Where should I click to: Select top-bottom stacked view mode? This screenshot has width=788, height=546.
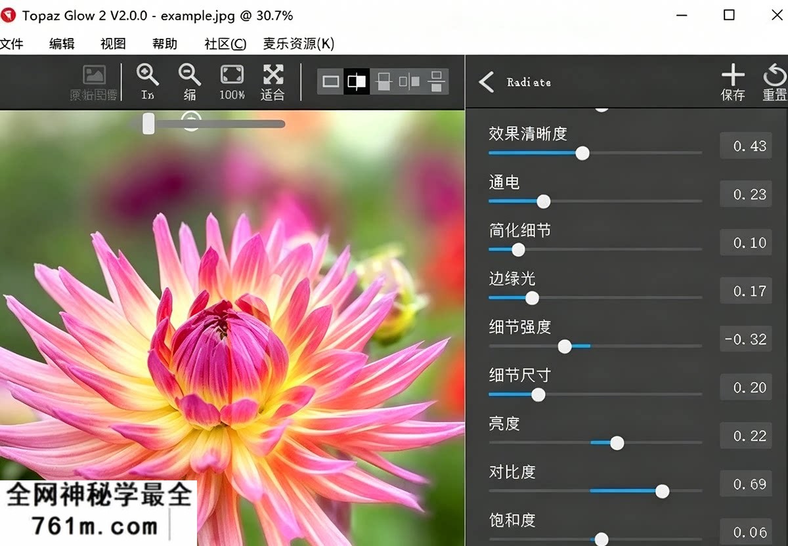pyautogui.click(x=435, y=82)
